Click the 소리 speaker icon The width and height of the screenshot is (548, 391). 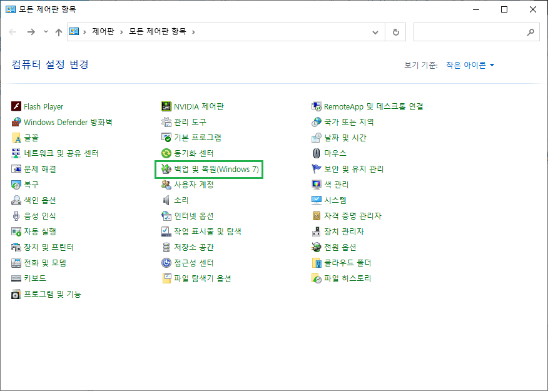[x=166, y=200]
